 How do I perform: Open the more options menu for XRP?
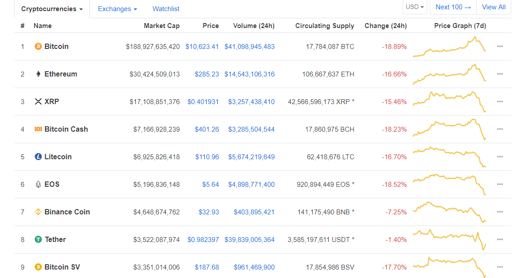click(500, 101)
